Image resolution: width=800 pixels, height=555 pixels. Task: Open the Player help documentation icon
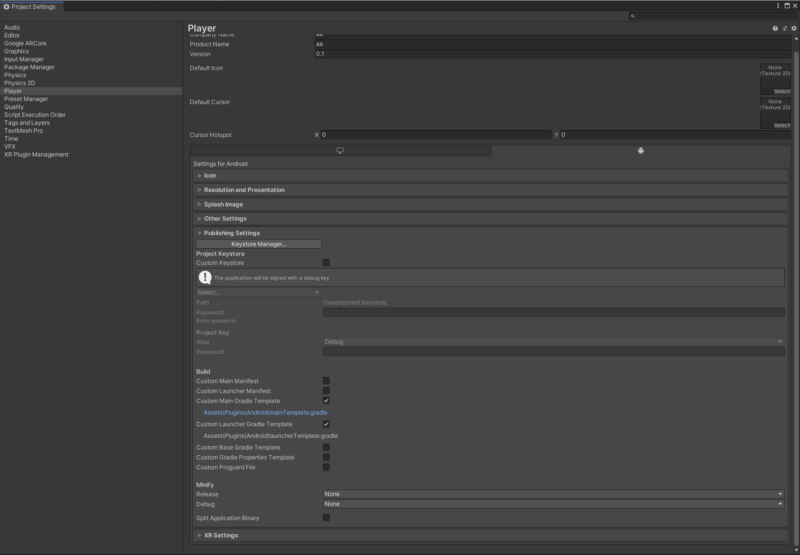click(x=775, y=29)
